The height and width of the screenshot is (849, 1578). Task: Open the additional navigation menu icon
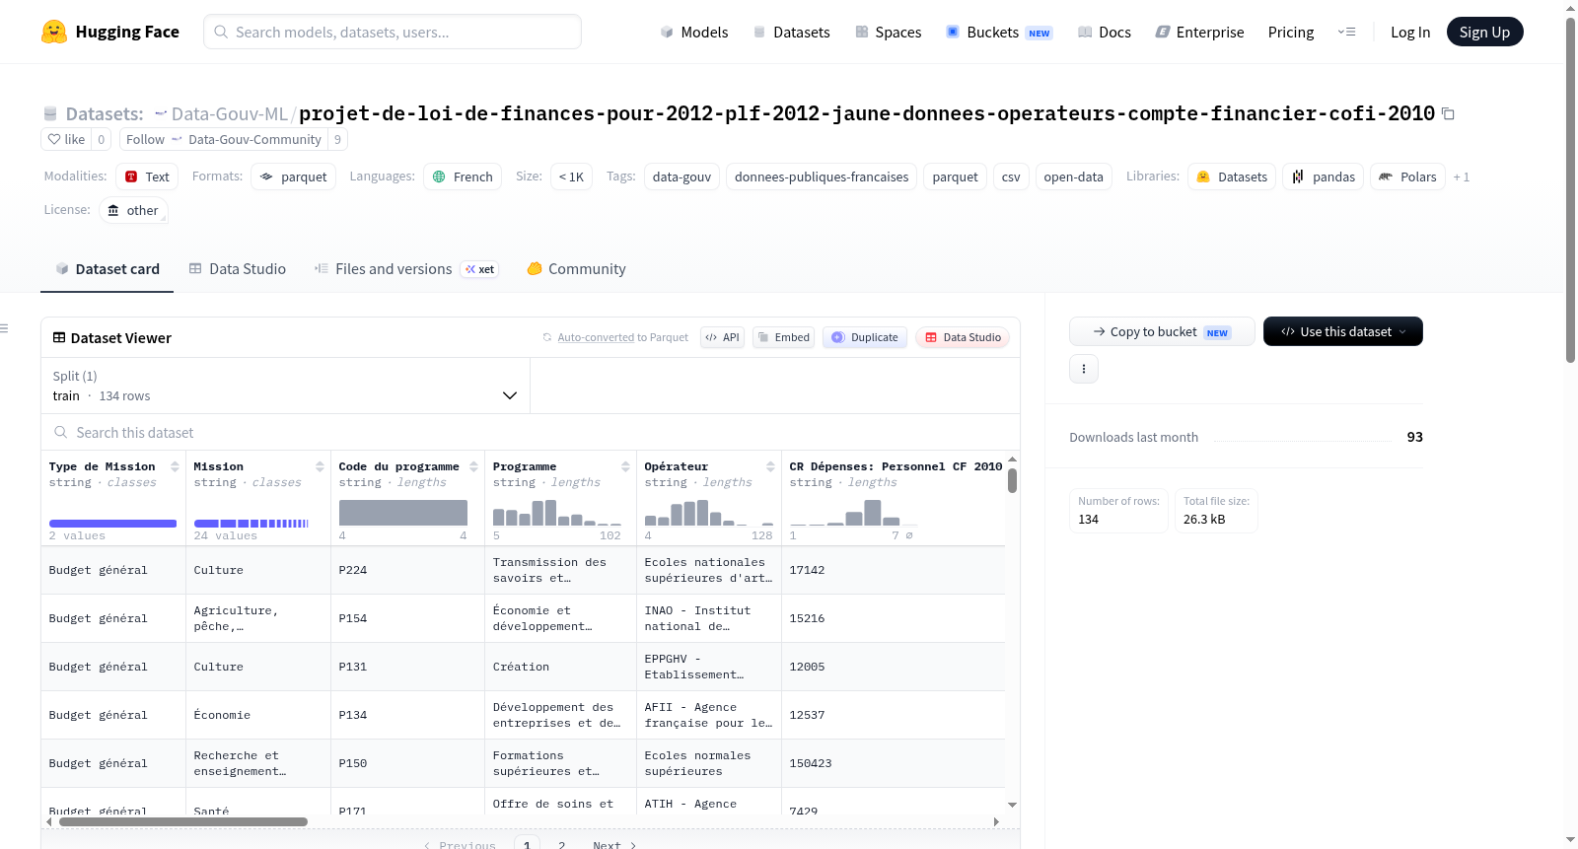click(1346, 32)
